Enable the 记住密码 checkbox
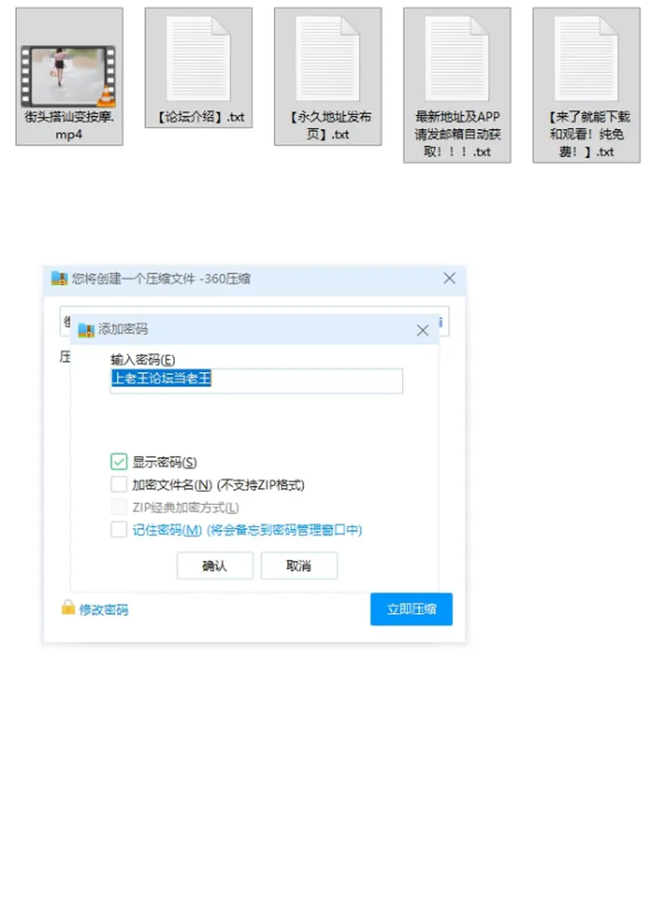Viewport: 664px width, 916px height. [x=119, y=529]
